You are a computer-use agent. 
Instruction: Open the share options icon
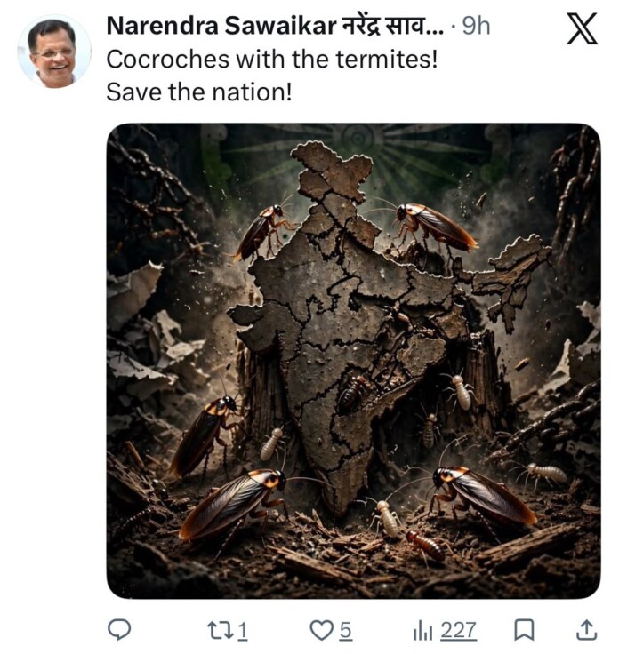[x=585, y=630]
